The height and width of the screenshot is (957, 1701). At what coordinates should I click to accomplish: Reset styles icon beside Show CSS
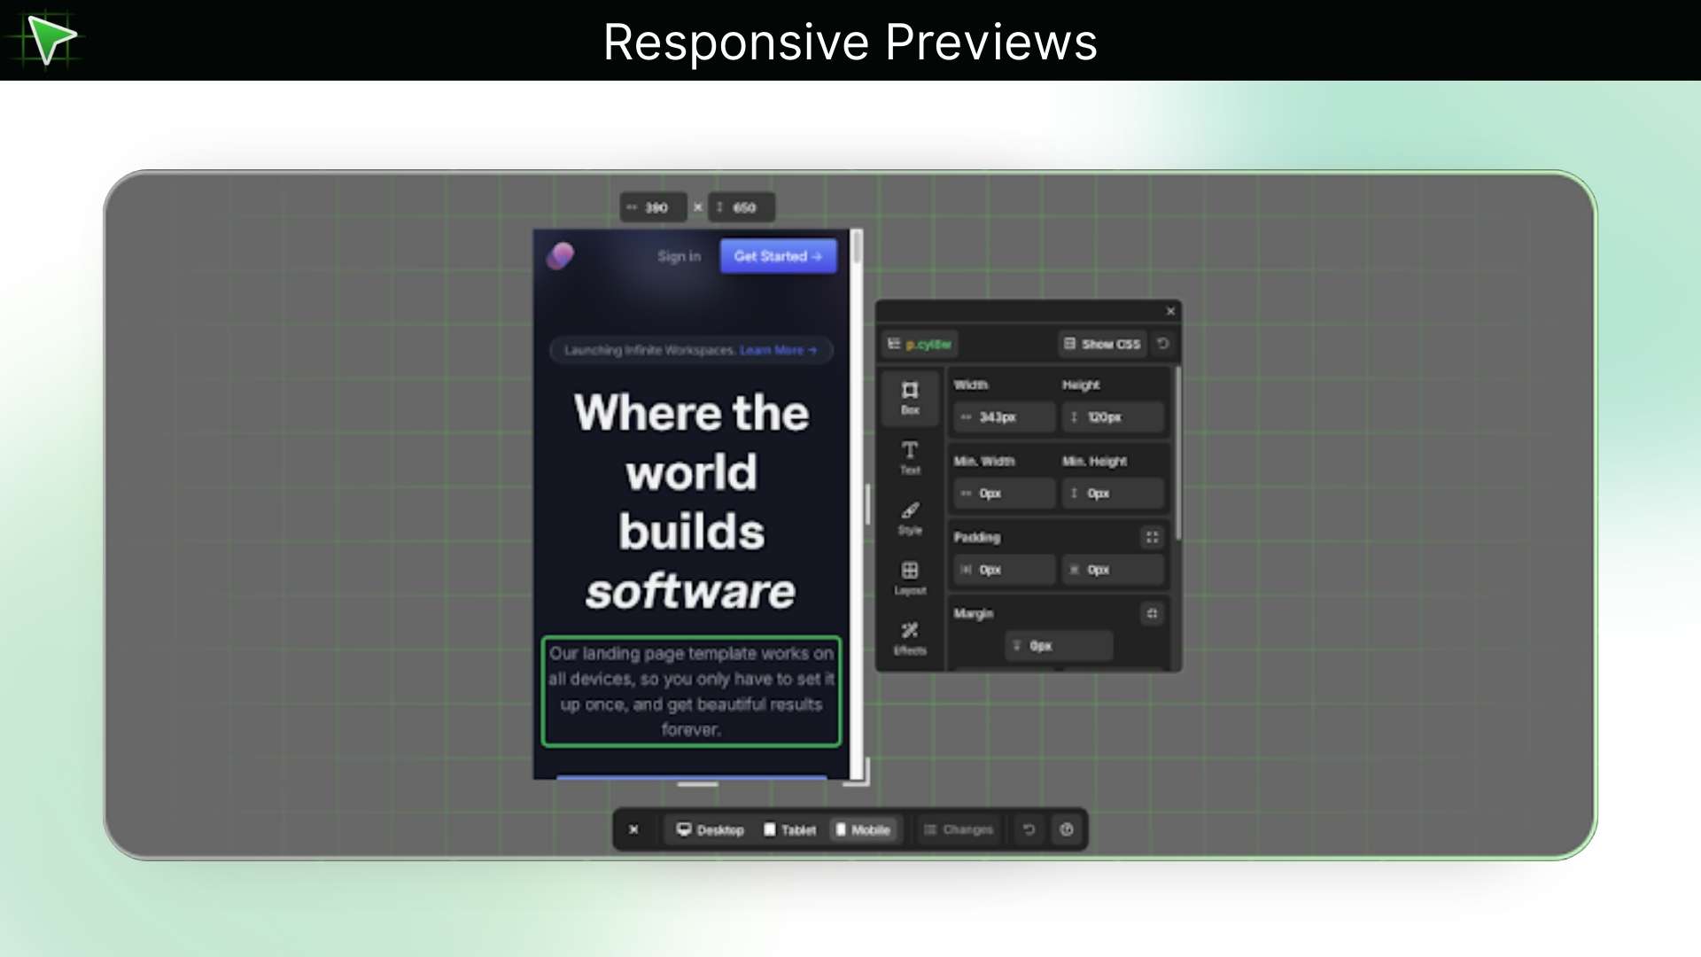(1163, 344)
